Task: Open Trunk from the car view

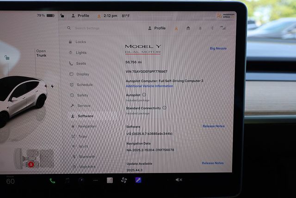Action: point(41,53)
